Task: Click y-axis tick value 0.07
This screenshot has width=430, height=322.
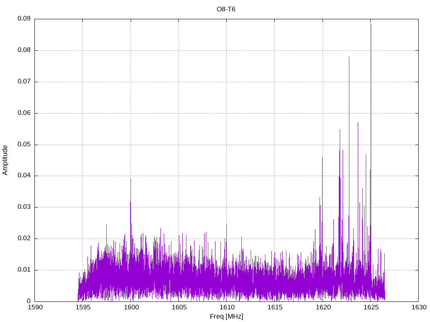Action: click(24, 82)
